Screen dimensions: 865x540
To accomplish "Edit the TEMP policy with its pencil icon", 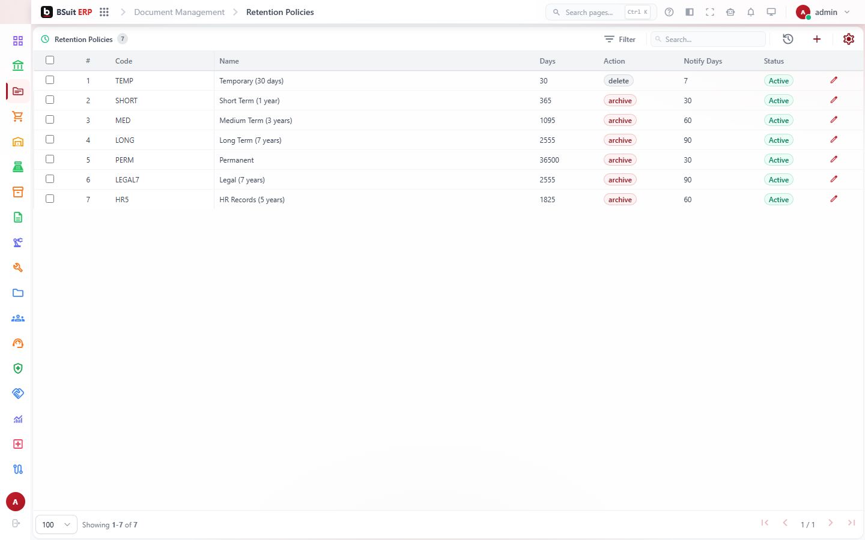I will tap(834, 80).
